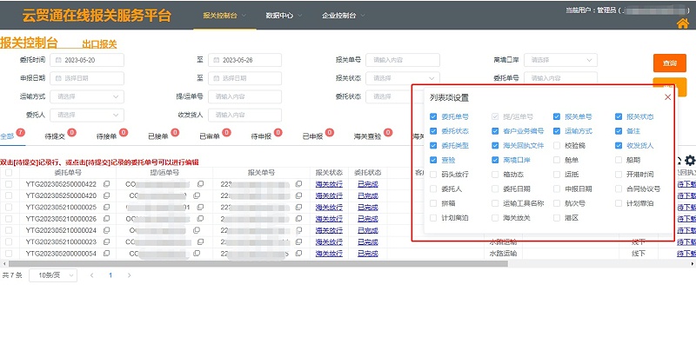Switch to 待接单 tab
Screen dimensions: 696x357
tap(106, 136)
